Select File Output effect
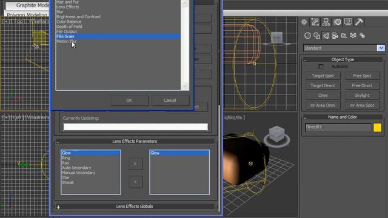Viewport: 388px width, 218px height. [x=67, y=31]
